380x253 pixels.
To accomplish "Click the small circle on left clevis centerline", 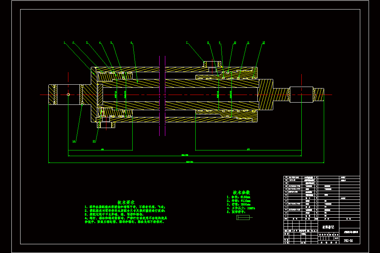I will 68,95.
